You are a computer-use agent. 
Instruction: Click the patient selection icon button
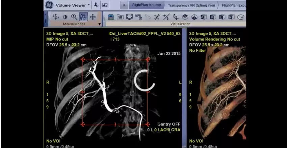point(96,5)
